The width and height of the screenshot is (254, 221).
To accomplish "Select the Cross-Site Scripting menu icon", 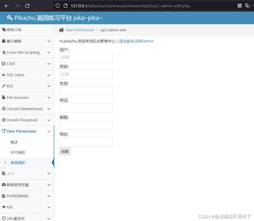I will pyautogui.click(x=4, y=52).
